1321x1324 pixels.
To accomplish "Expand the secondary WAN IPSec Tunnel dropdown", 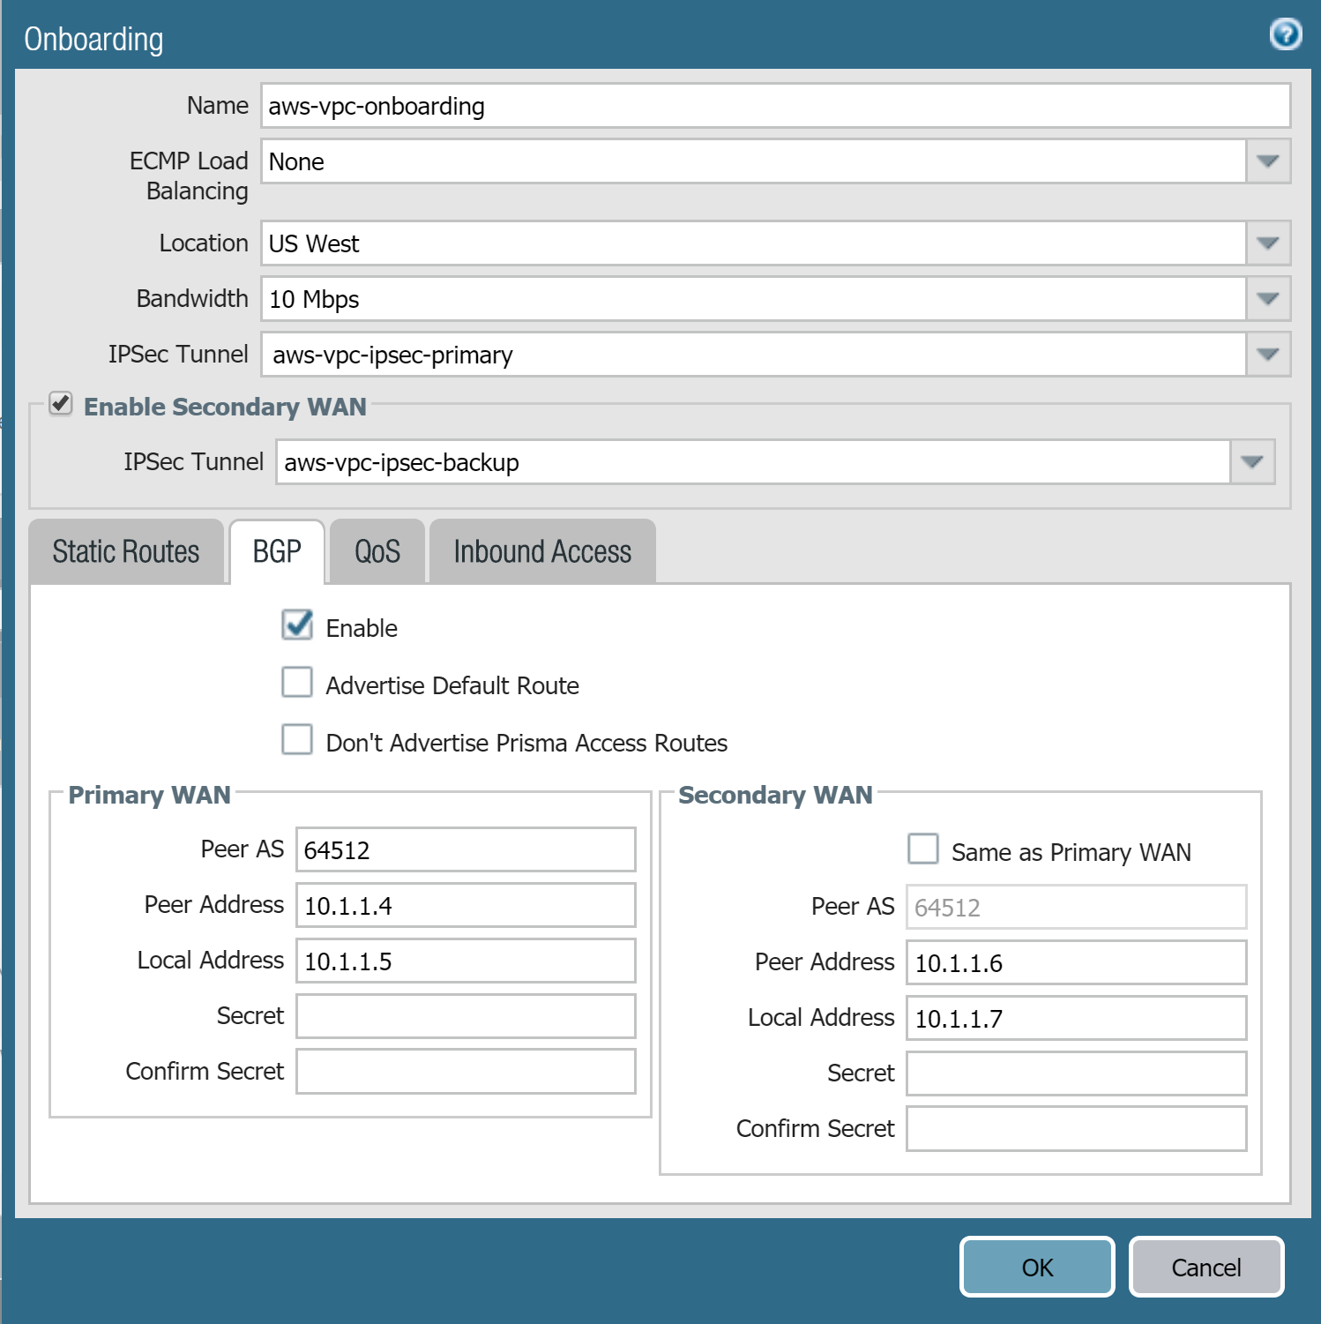I will point(1251,462).
